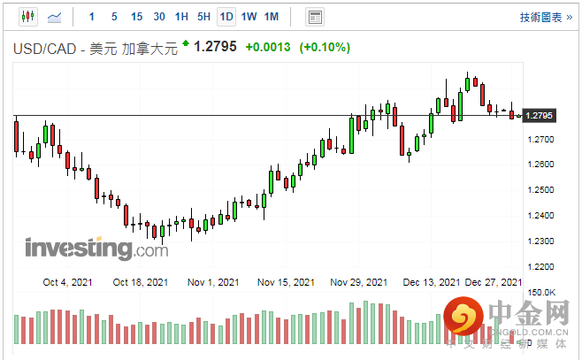Click the +0.0013 change value
Viewport: 582px width, 360px height.
(268, 47)
